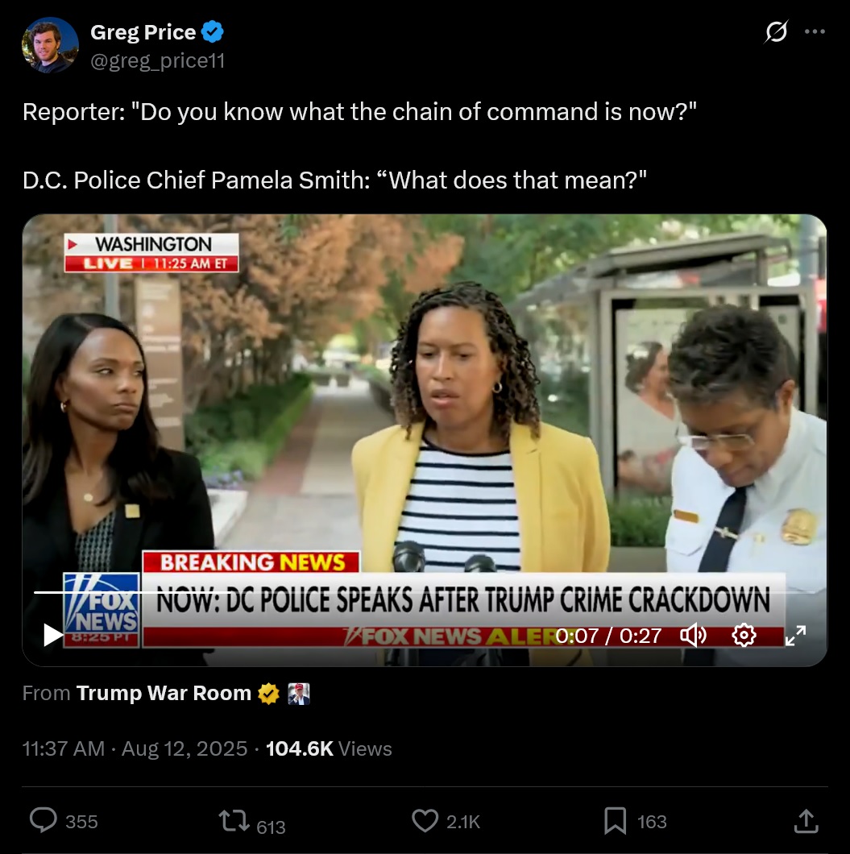
Task: Expand the video to fullscreen
Action: [795, 635]
